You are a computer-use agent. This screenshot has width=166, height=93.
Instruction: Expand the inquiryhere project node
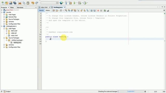click(x=2, y=10)
